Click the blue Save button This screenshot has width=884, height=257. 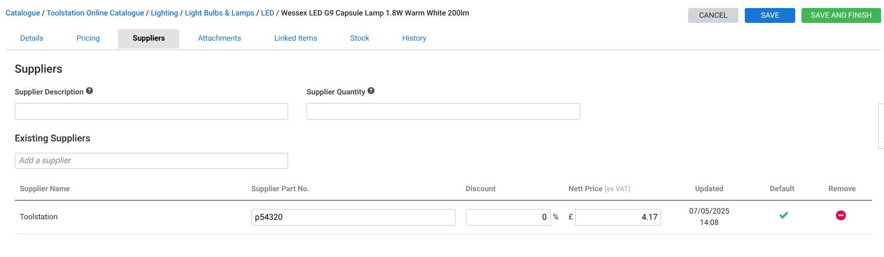point(769,15)
